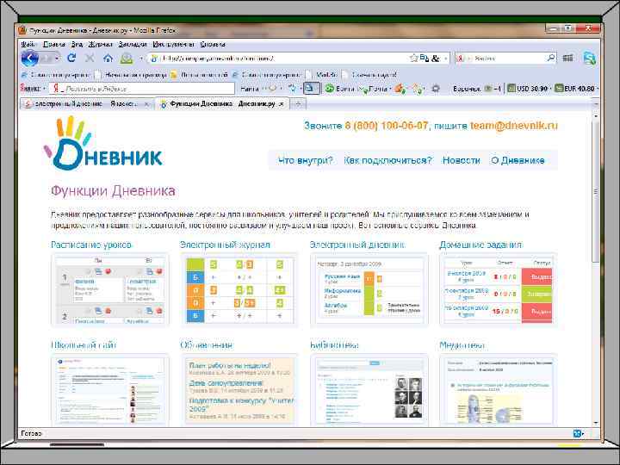The height and width of the screenshot is (465, 620).
Task: Expand the back/forward history dropdown arrow
Action: pyautogui.click(x=58, y=59)
